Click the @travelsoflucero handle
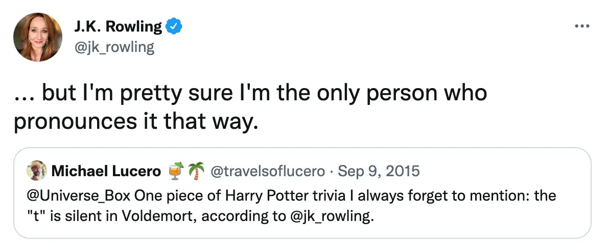Viewport: 607px width, 250px height. [x=266, y=172]
